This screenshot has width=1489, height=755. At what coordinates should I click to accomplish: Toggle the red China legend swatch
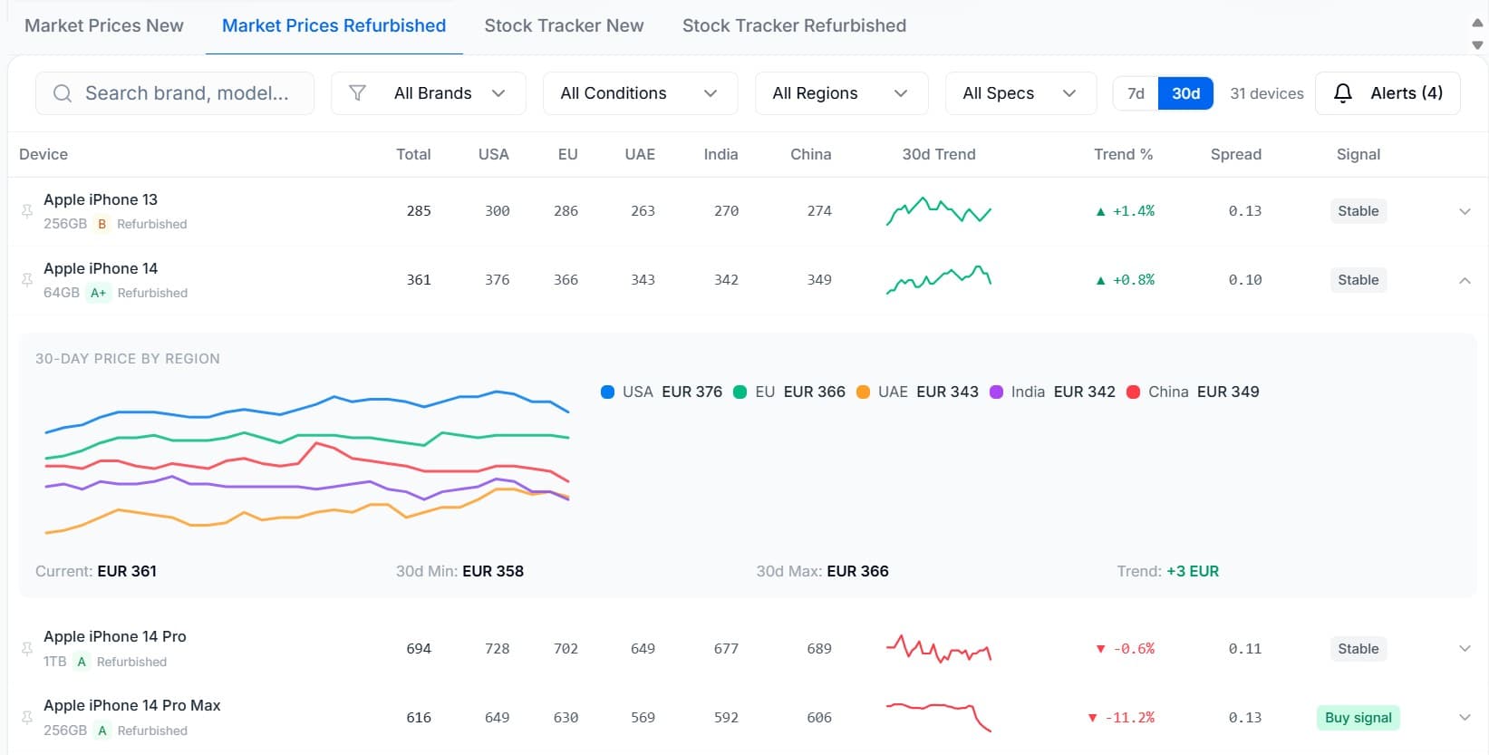[x=1133, y=392]
